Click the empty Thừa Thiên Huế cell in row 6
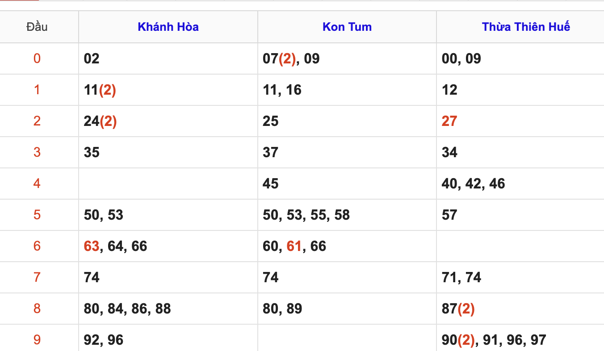The image size is (604, 351). click(520, 246)
